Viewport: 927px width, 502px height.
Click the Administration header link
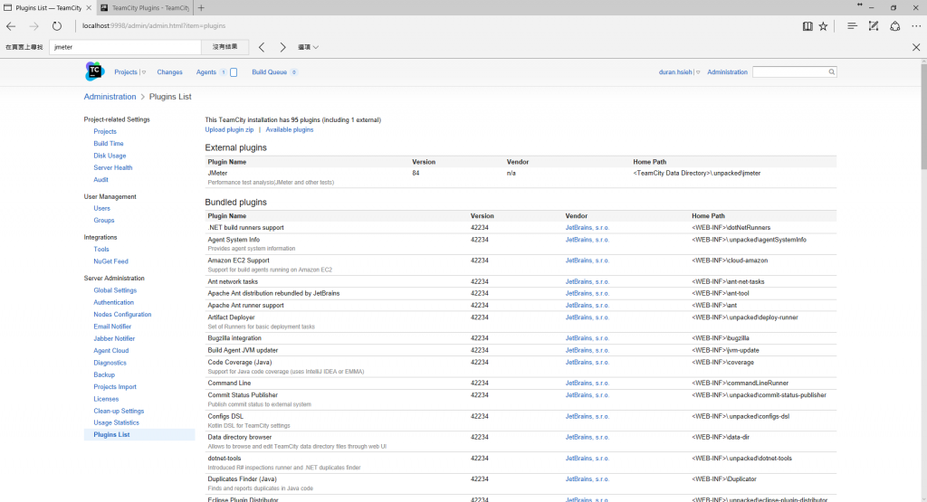pos(727,72)
